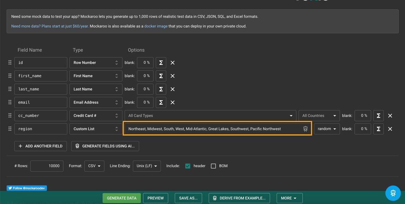
Task: Edit the email field name
Action: click(41, 102)
